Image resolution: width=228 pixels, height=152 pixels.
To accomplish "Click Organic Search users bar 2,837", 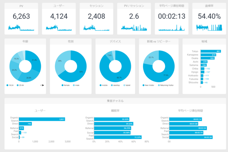I will click(x=42, y=119).
